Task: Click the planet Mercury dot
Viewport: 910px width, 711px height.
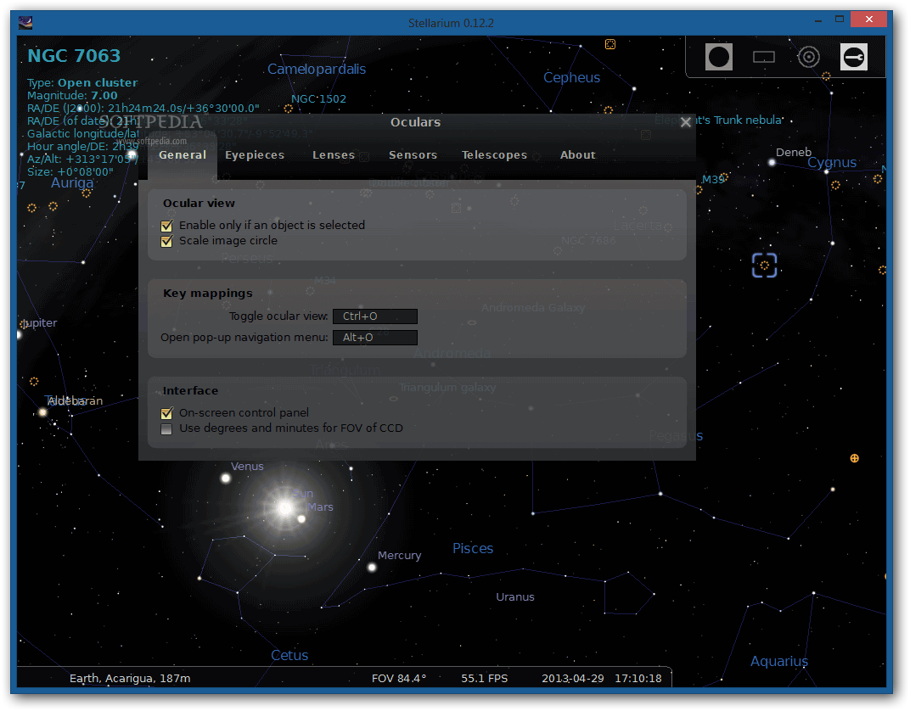Action: [372, 567]
